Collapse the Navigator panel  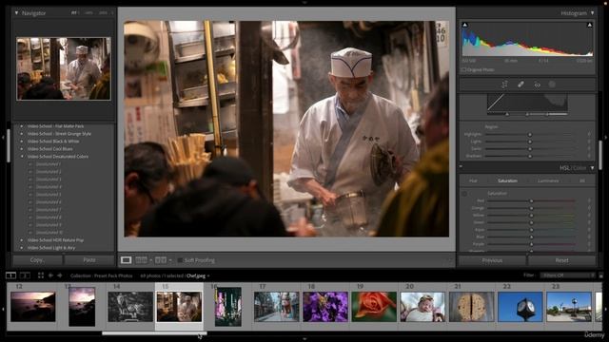[x=16, y=12]
